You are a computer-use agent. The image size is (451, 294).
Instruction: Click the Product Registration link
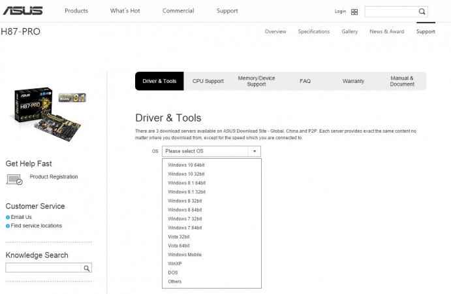click(x=54, y=176)
